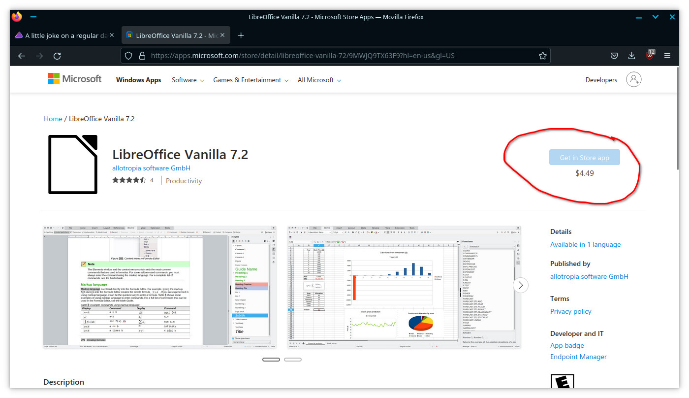Click the uBlock Origin extension icon
The width and height of the screenshot is (689, 398).
[650, 56]
